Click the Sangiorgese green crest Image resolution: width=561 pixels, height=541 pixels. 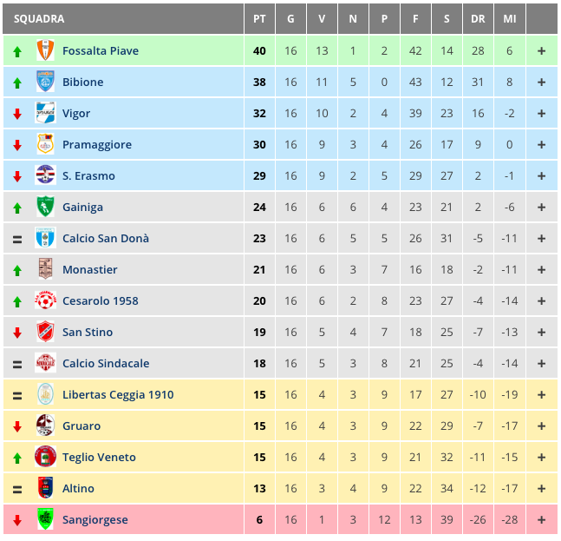pyautogui.click(x=45, y=519)
